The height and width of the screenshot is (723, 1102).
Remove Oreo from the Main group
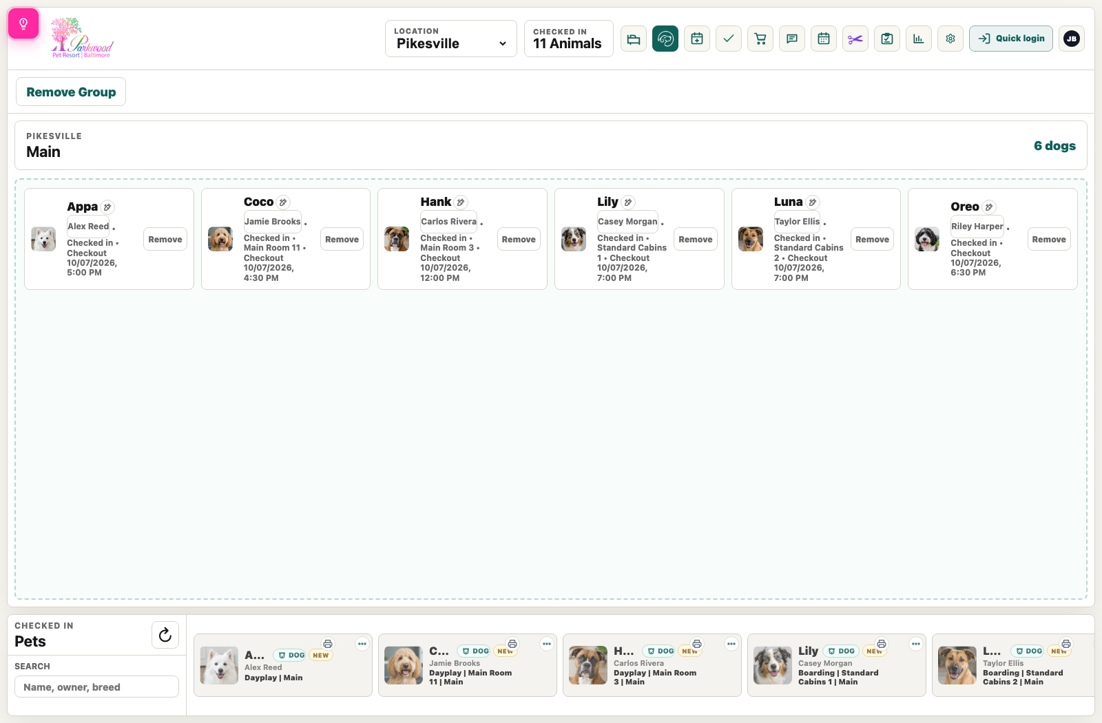tap(1049, 239)
